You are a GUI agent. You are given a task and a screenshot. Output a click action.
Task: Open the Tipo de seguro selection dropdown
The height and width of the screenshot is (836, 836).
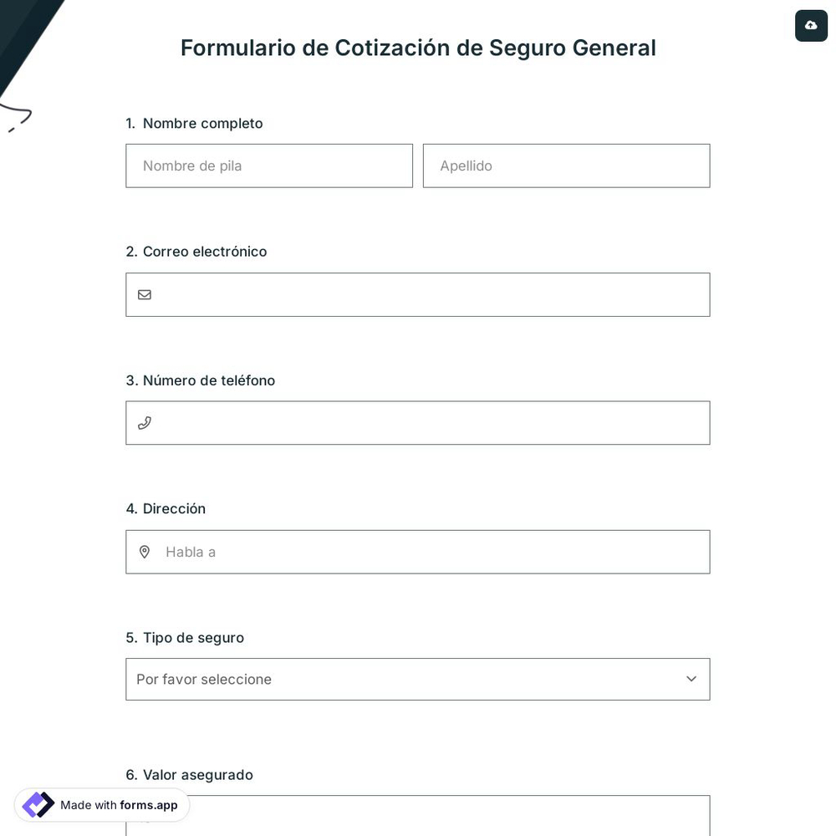(418, 679)
